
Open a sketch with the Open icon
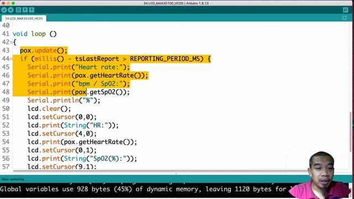click(x=25, y=10)
